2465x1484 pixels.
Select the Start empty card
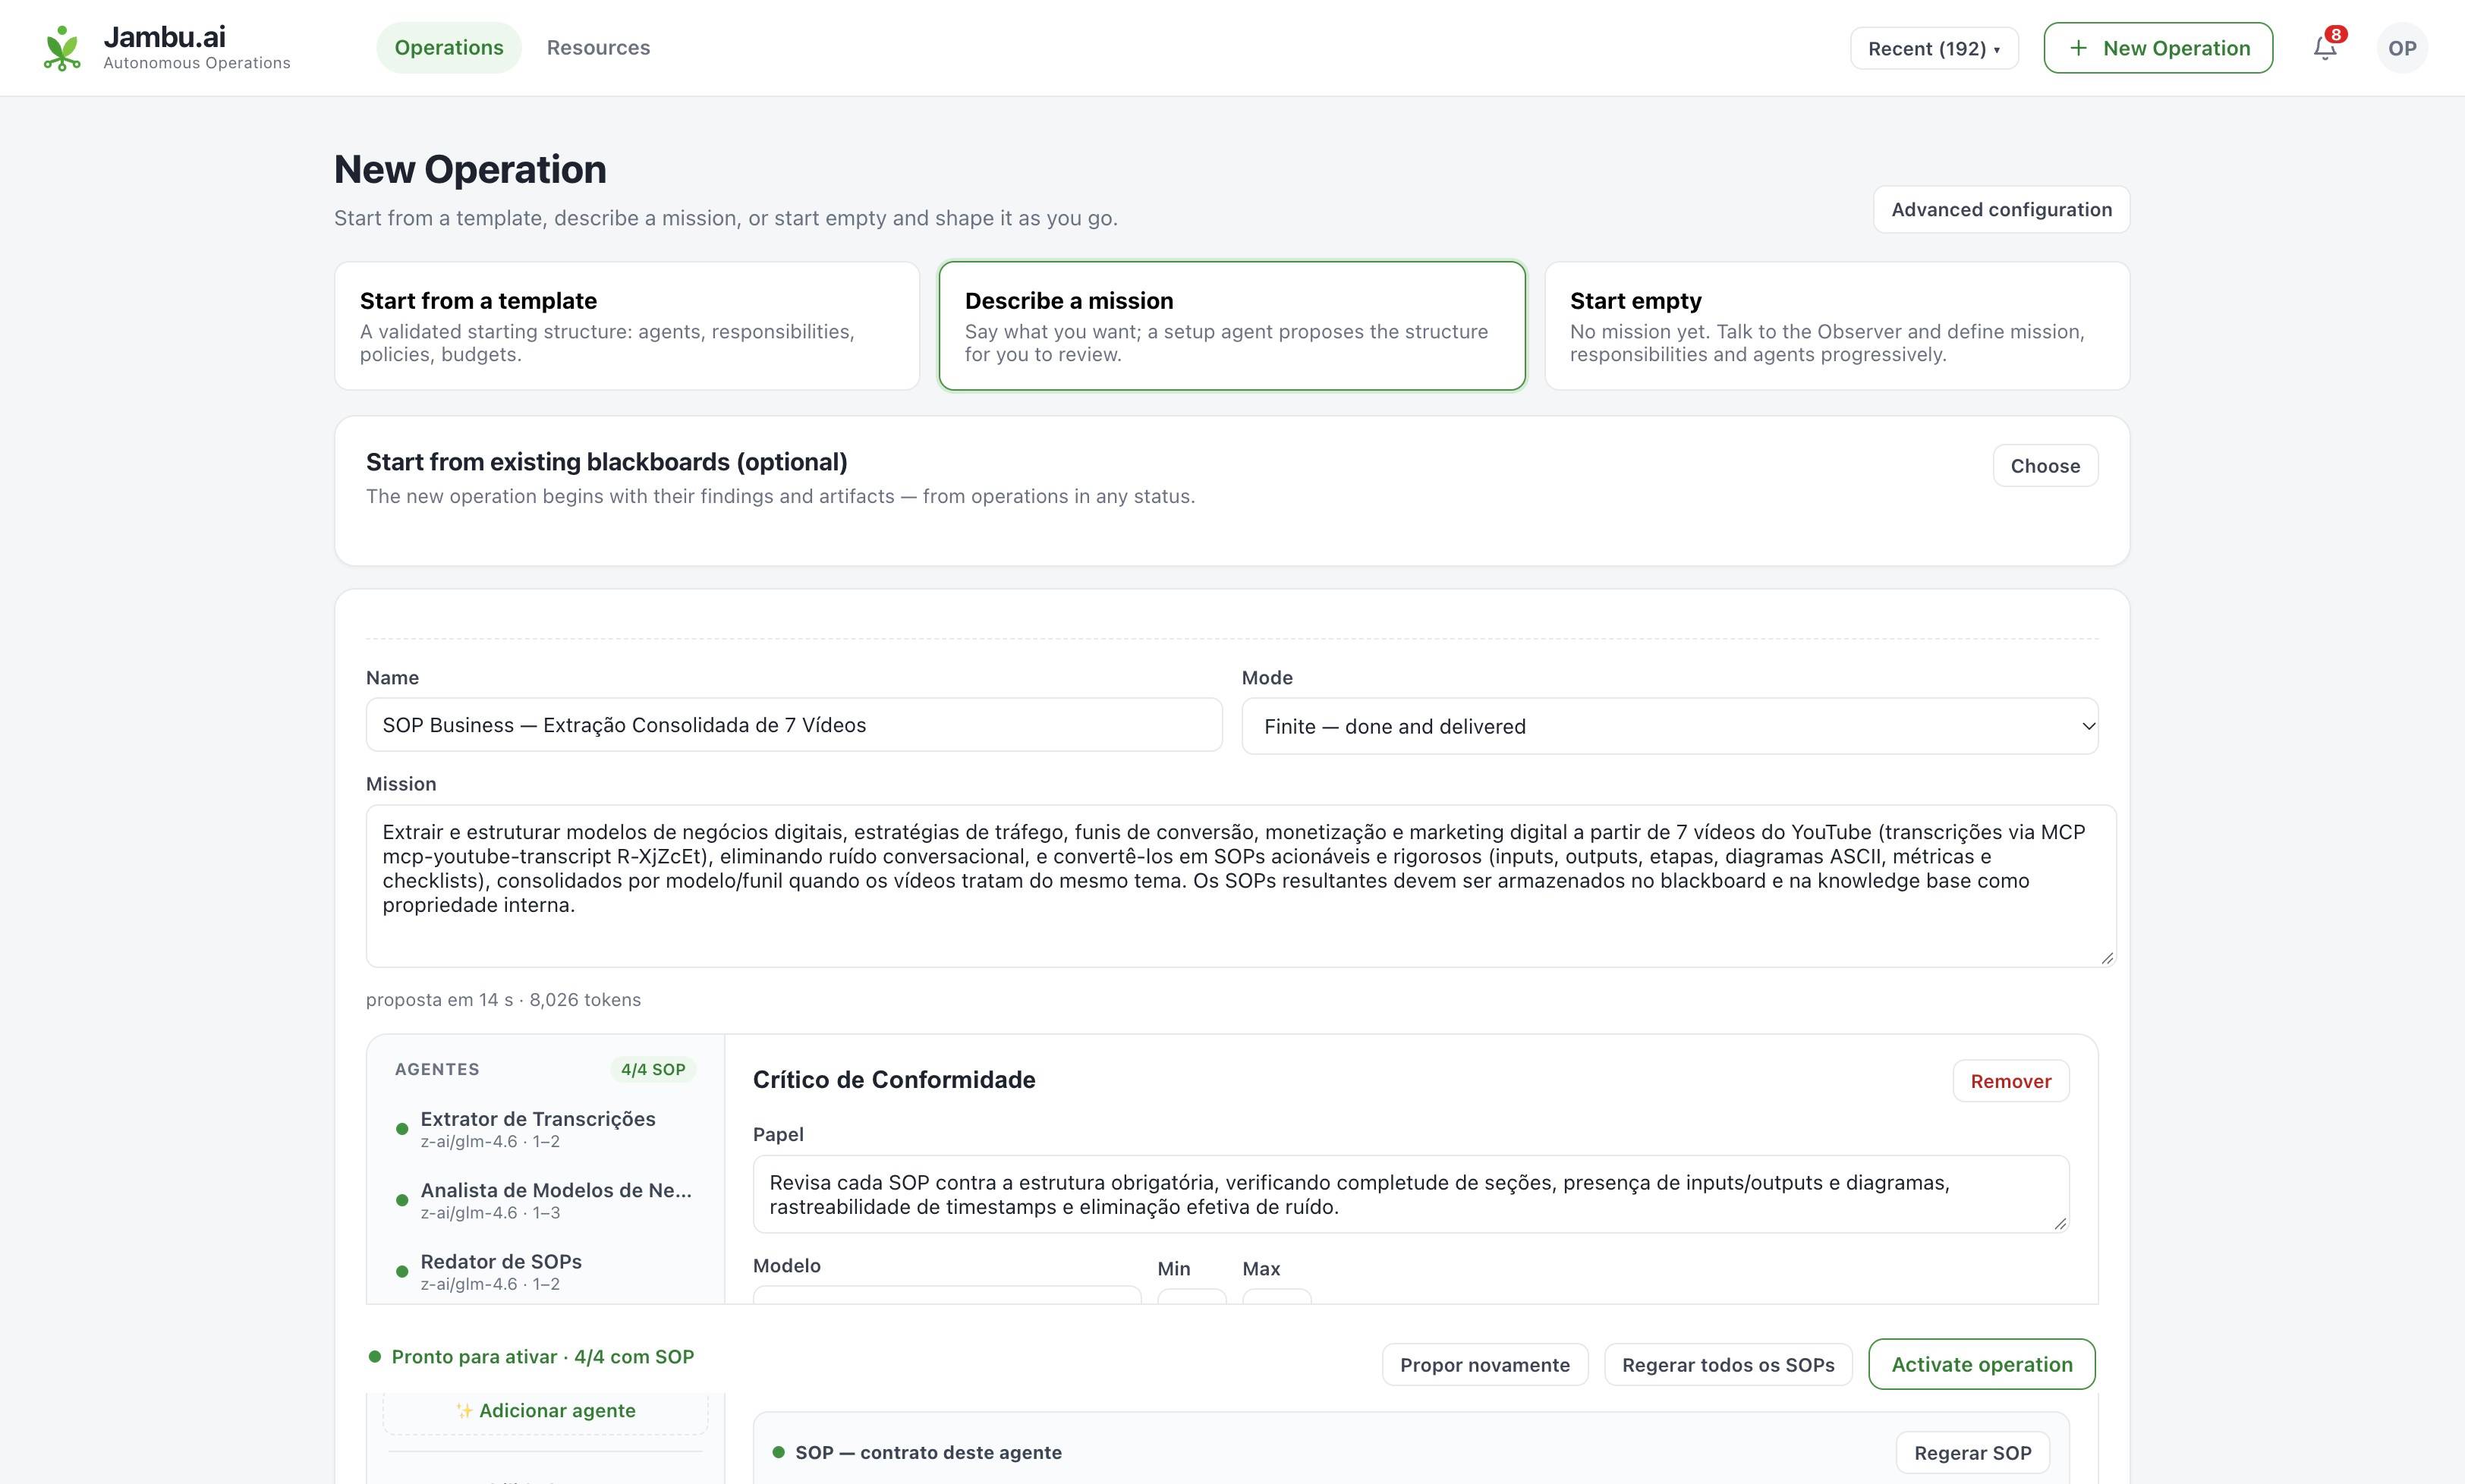[x=1837, y=326]
